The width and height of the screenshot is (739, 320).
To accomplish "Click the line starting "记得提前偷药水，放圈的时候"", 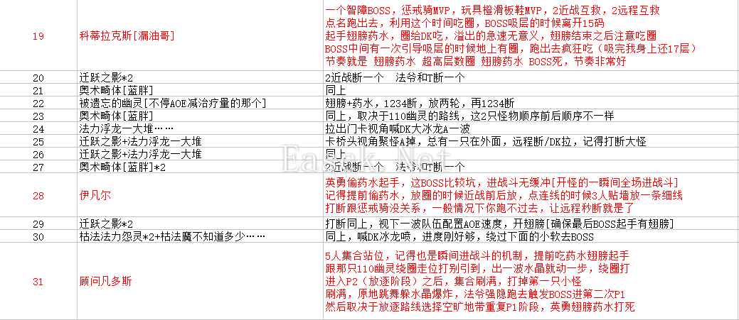I will pyautogui.click(x=504, y=196).
